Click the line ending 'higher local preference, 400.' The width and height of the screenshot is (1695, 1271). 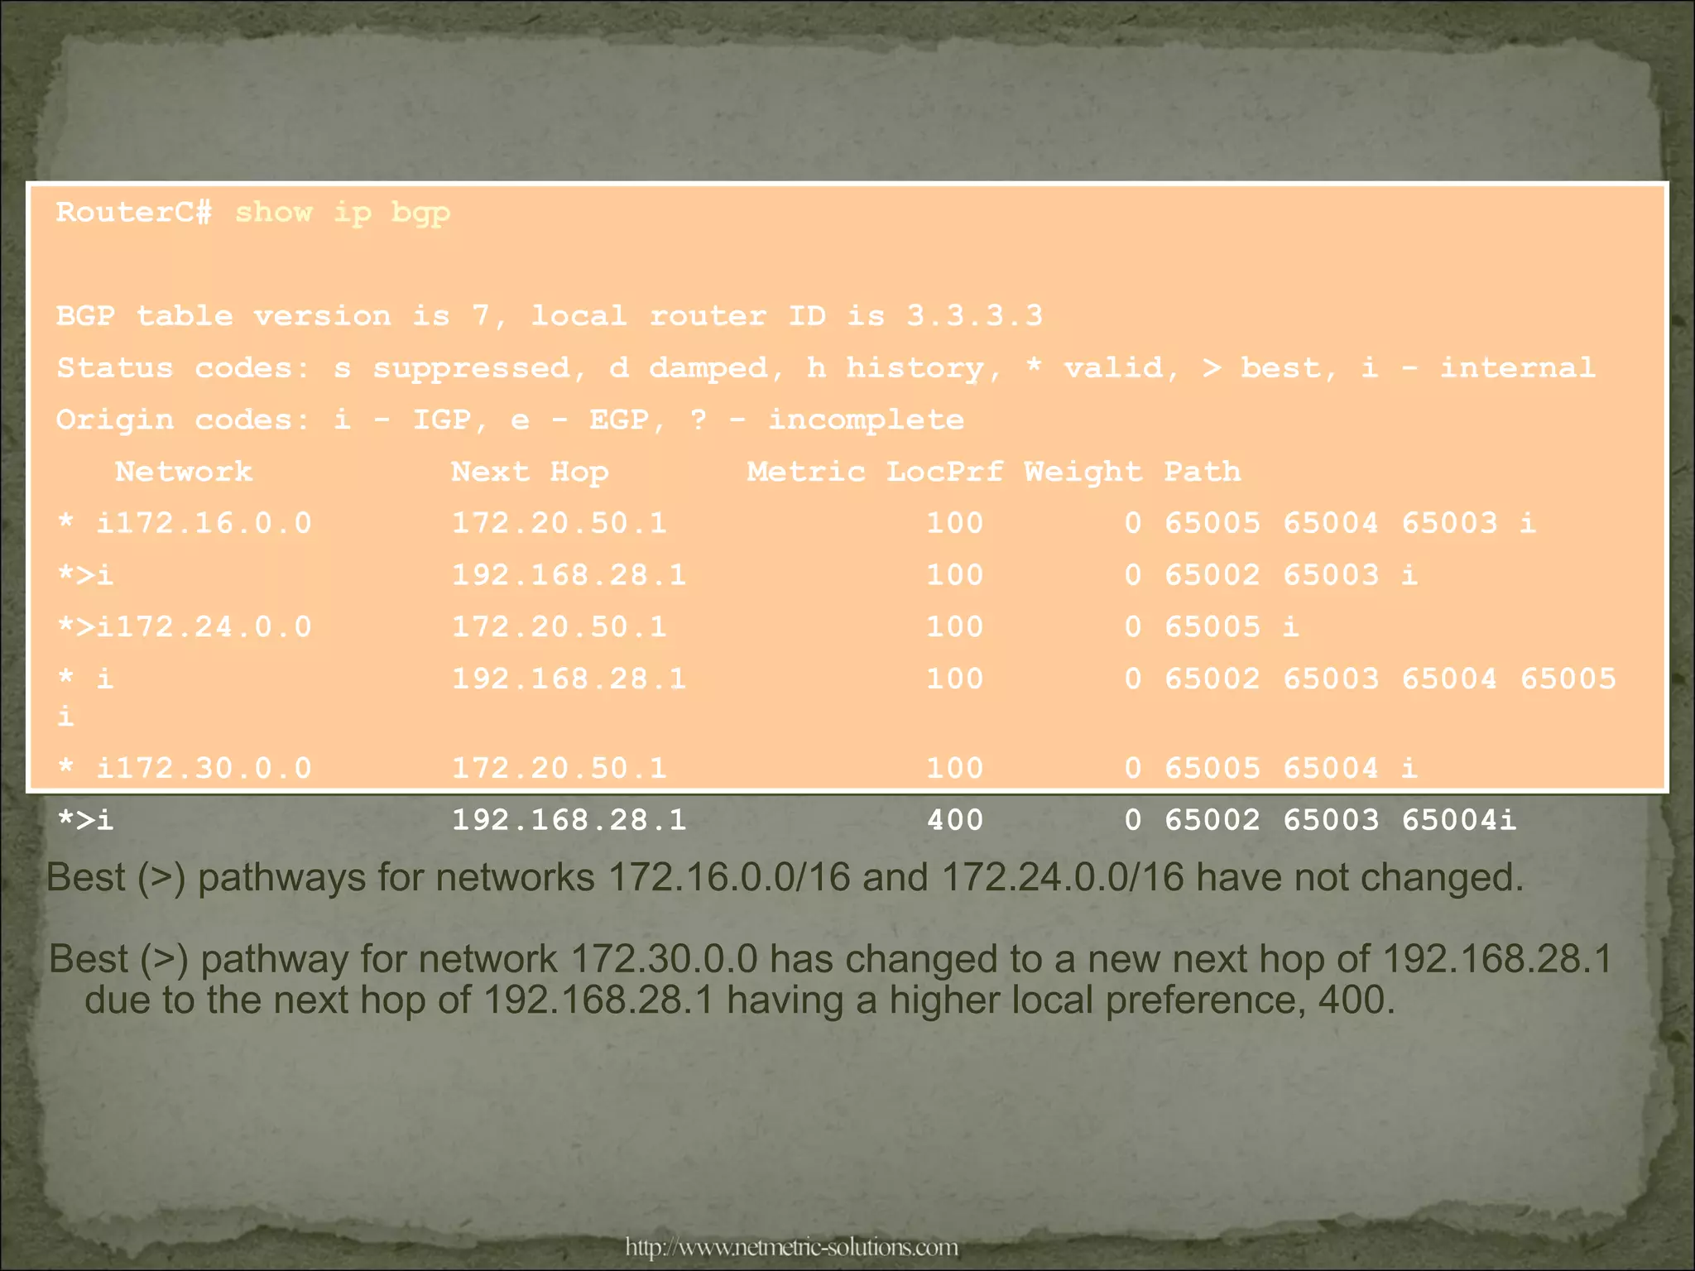coord(741,1000)
